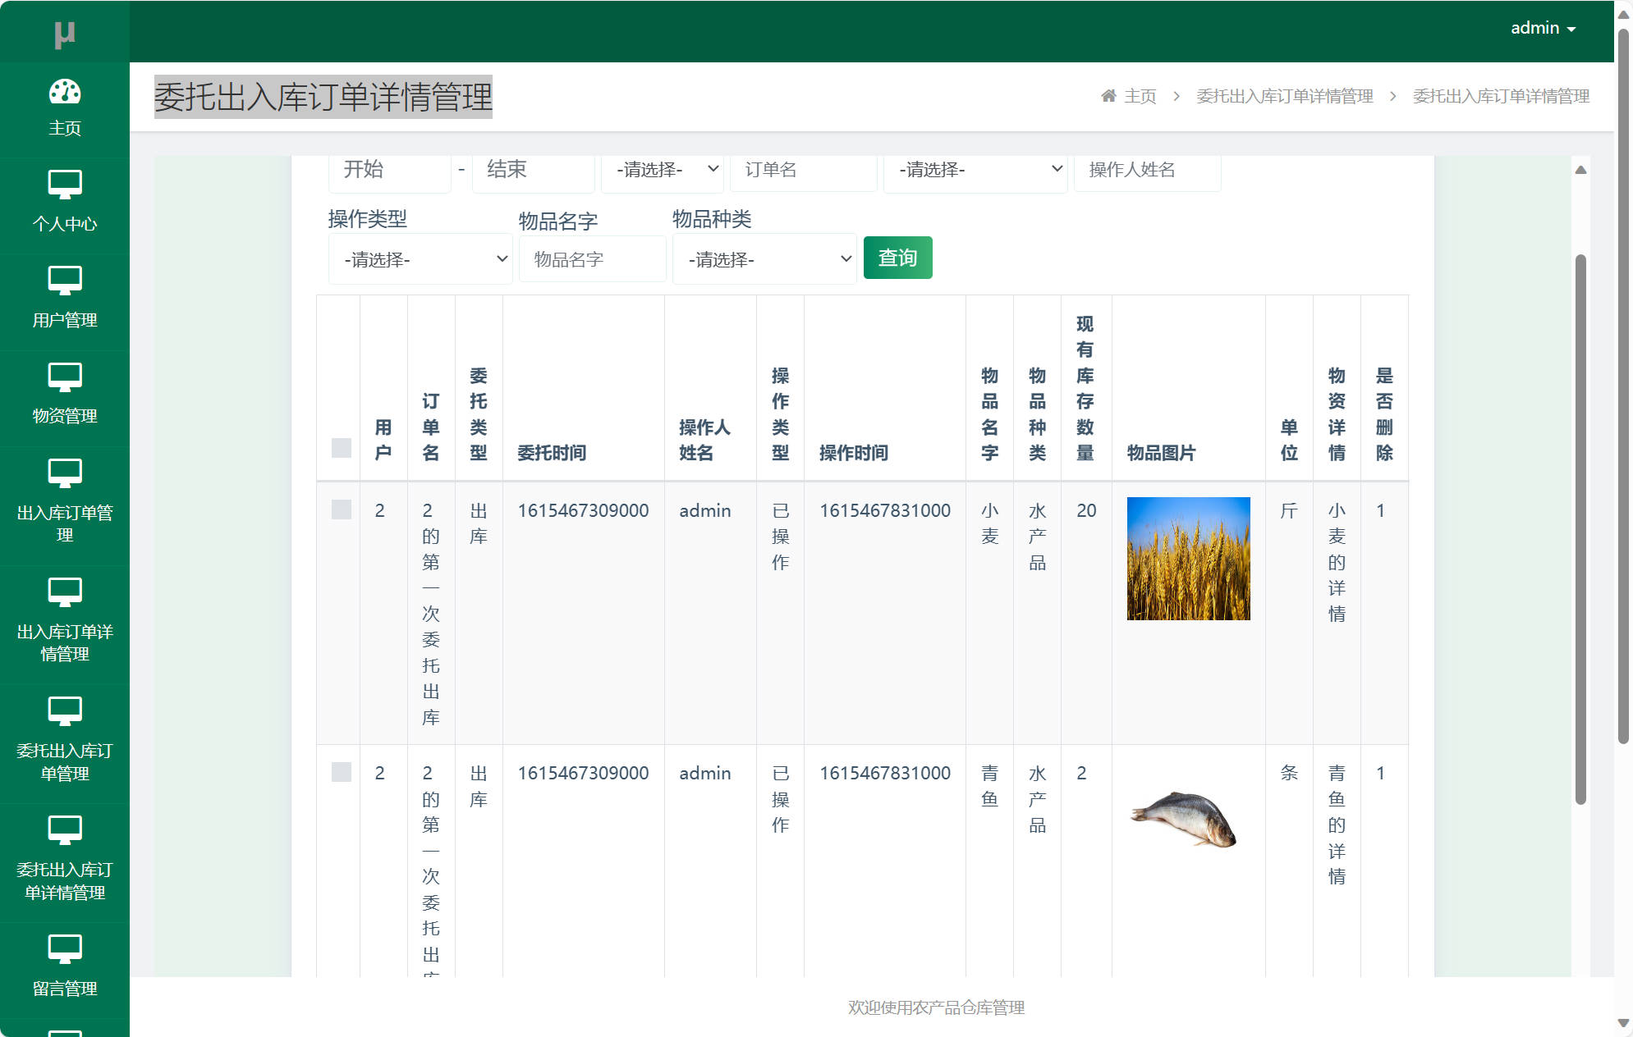Select the 主页 dashboard icon in sidebar
Screen dimensions: 1633x1037
click(65, 93)
